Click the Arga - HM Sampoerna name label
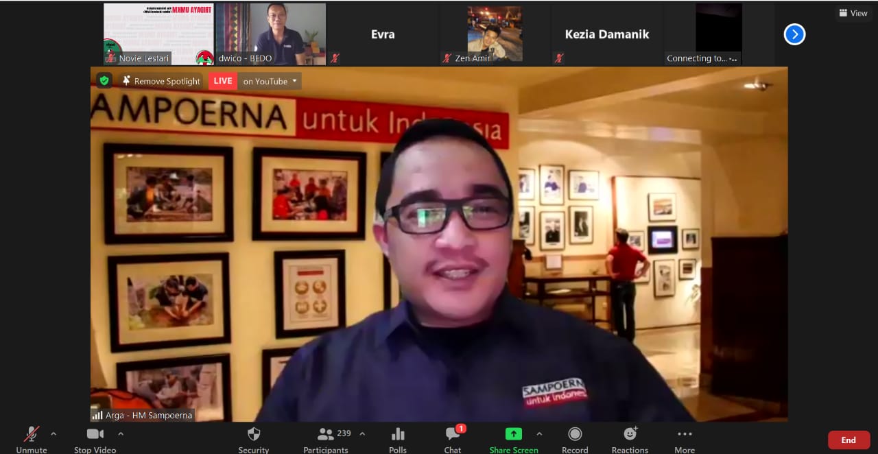This screenshot has height=454, width=878. pyautogui.click(x=149, y=415)
